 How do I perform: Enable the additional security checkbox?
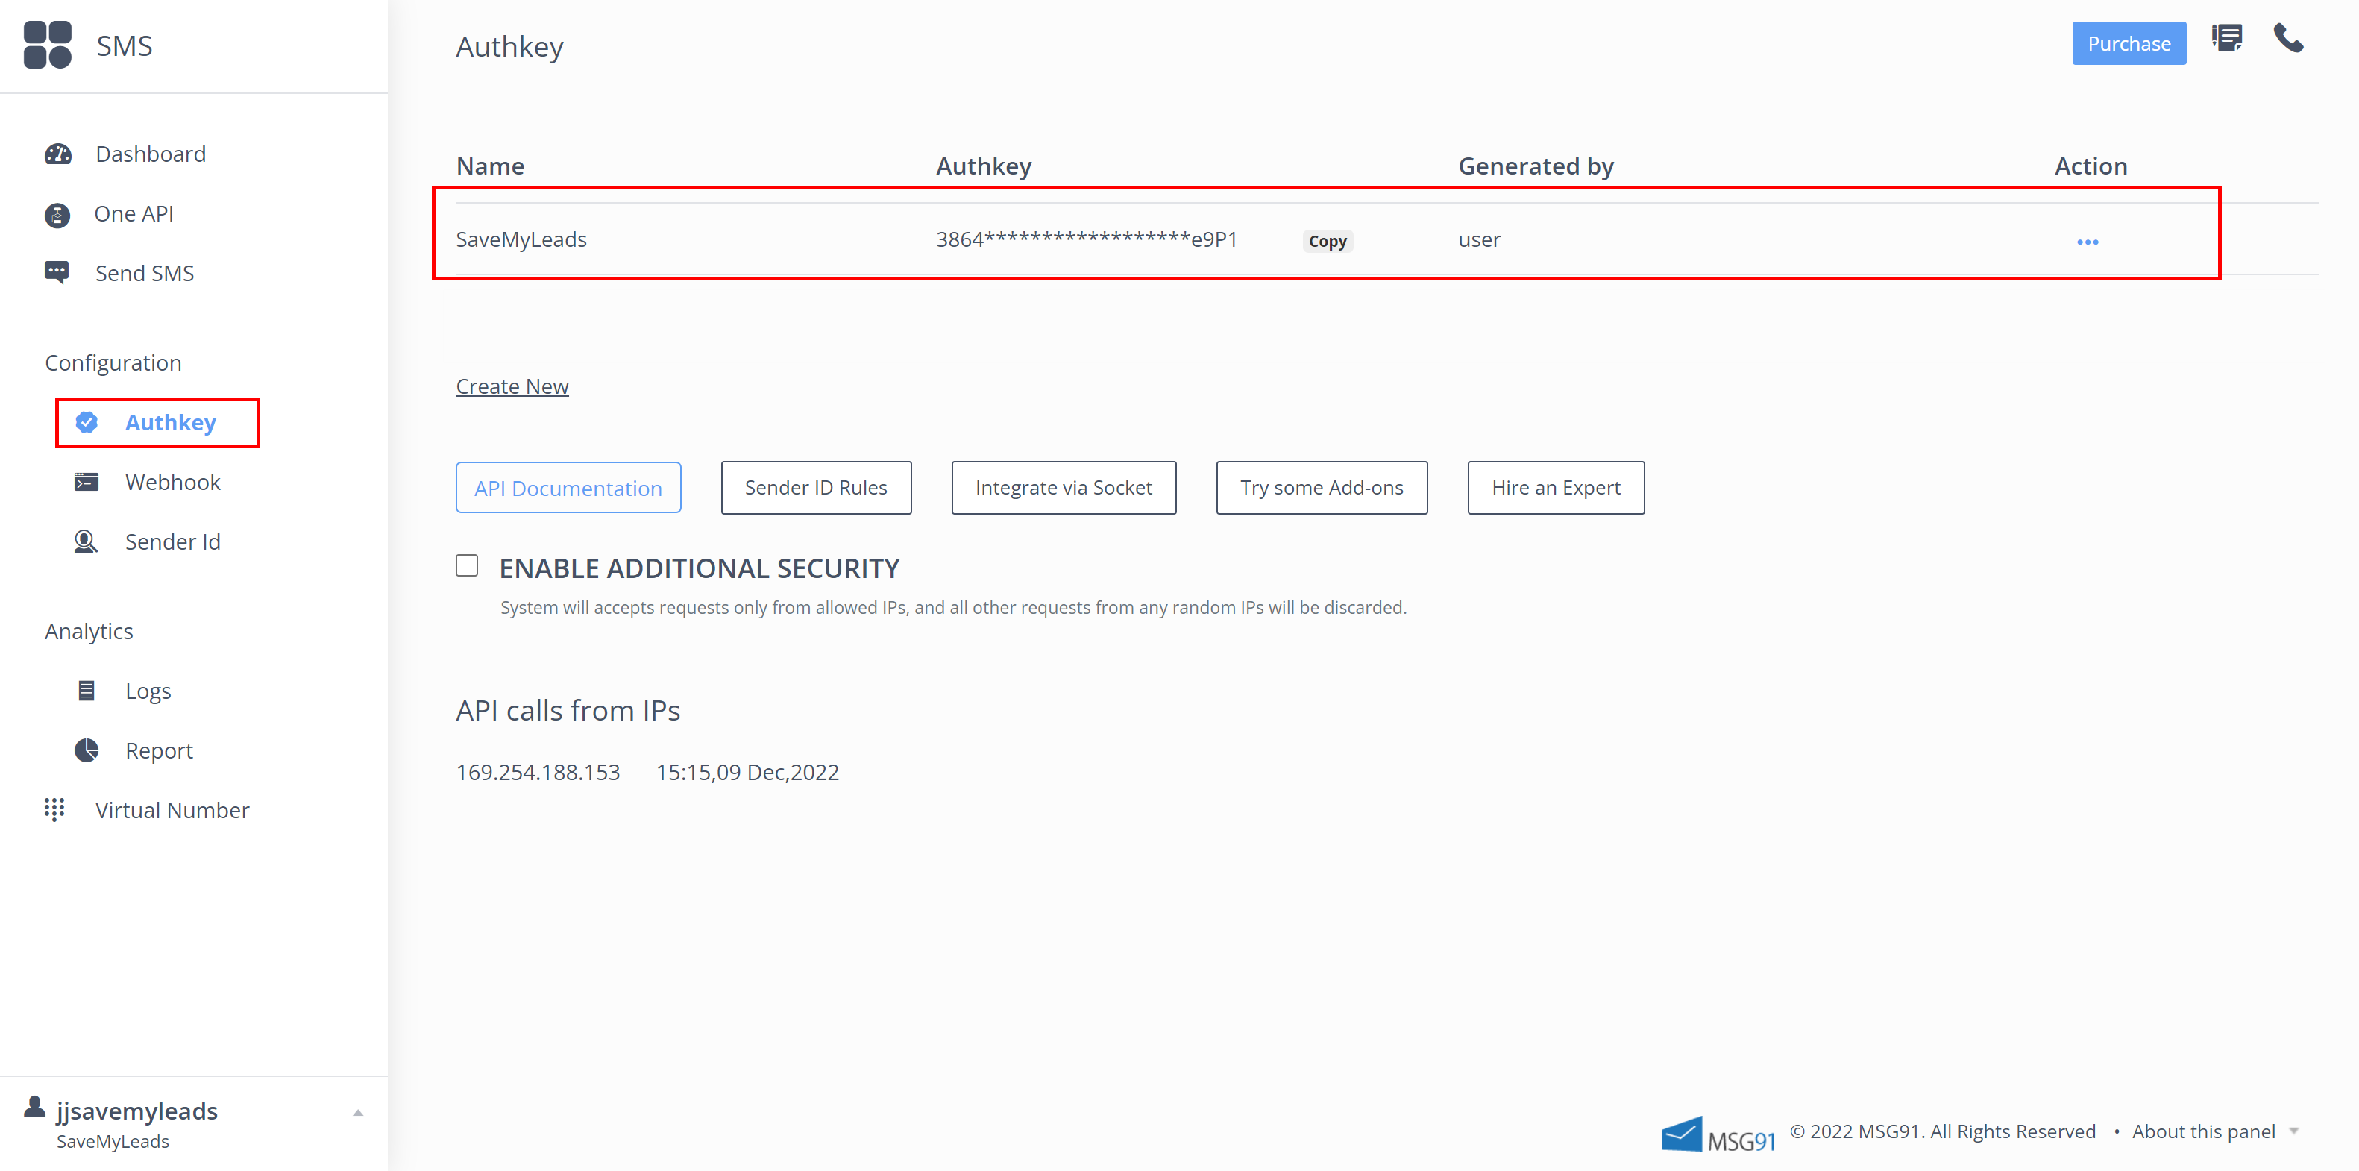coord(467,566)
